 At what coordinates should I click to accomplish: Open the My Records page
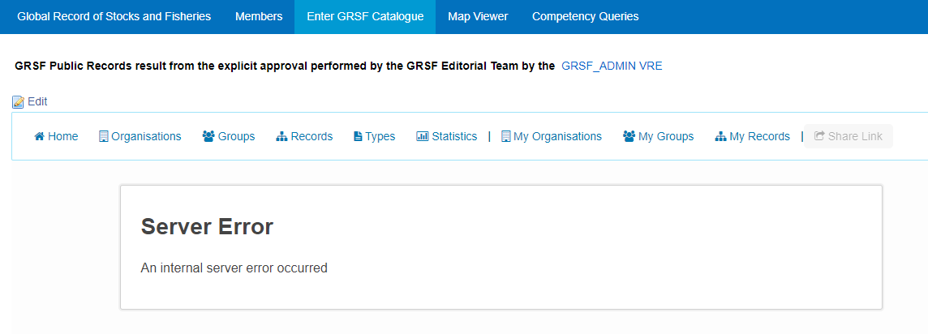(752, 136)
